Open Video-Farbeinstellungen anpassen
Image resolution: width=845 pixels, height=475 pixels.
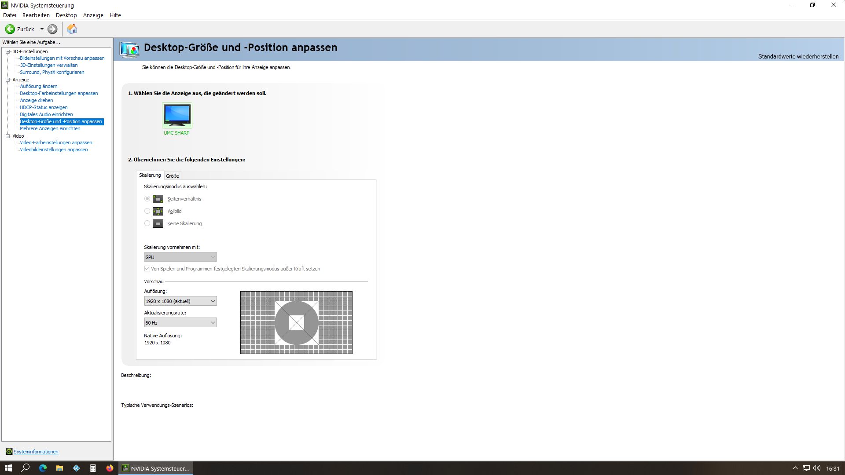tap(56, 142)
